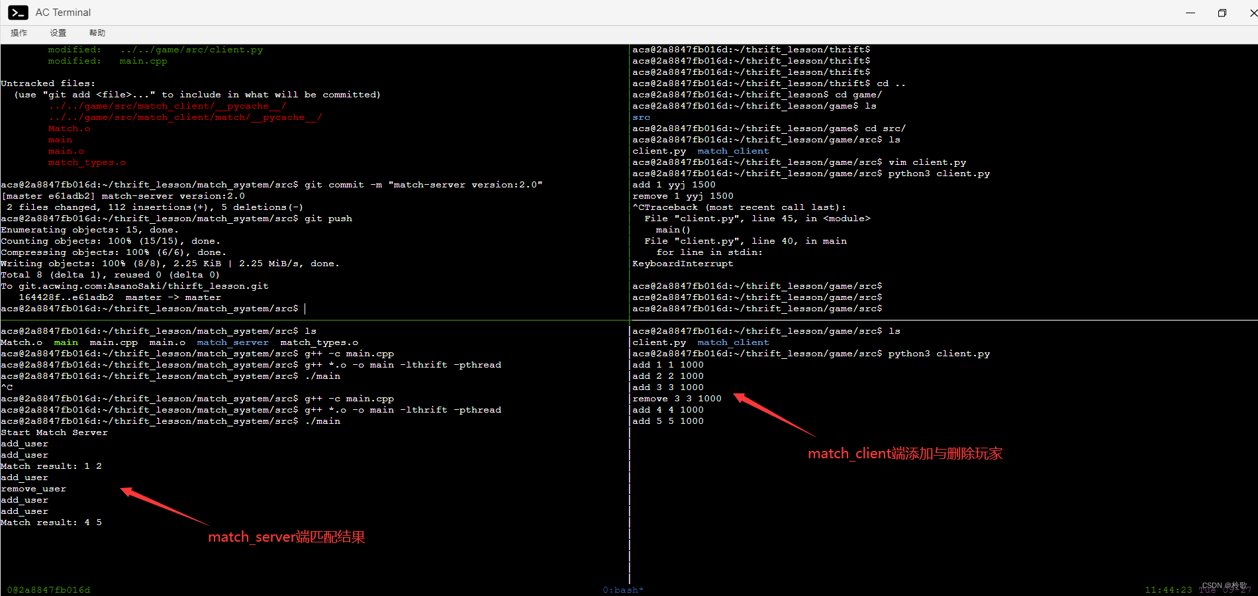Click the 'Match result: 4 5' line
1258x596 pixels.
point(51,522)
